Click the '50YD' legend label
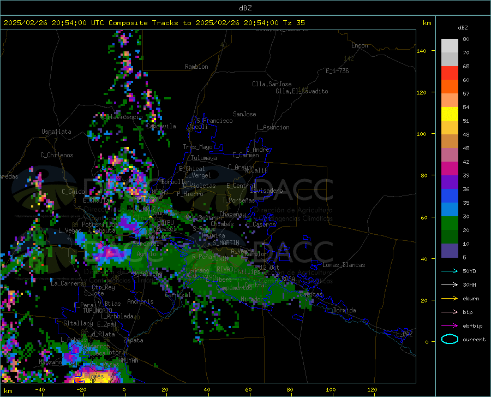The image size is (491, 397). [469, 271]
